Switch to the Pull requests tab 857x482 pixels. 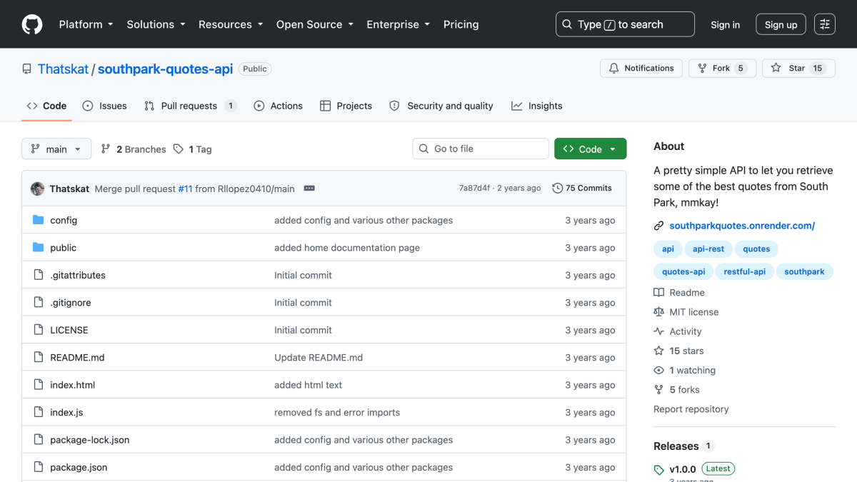click(x=190, y=106)
